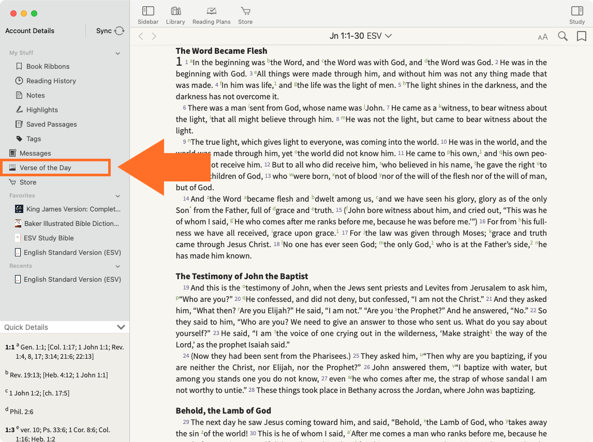
Task: Click the Notes page icon
Action: pos(19,95)
